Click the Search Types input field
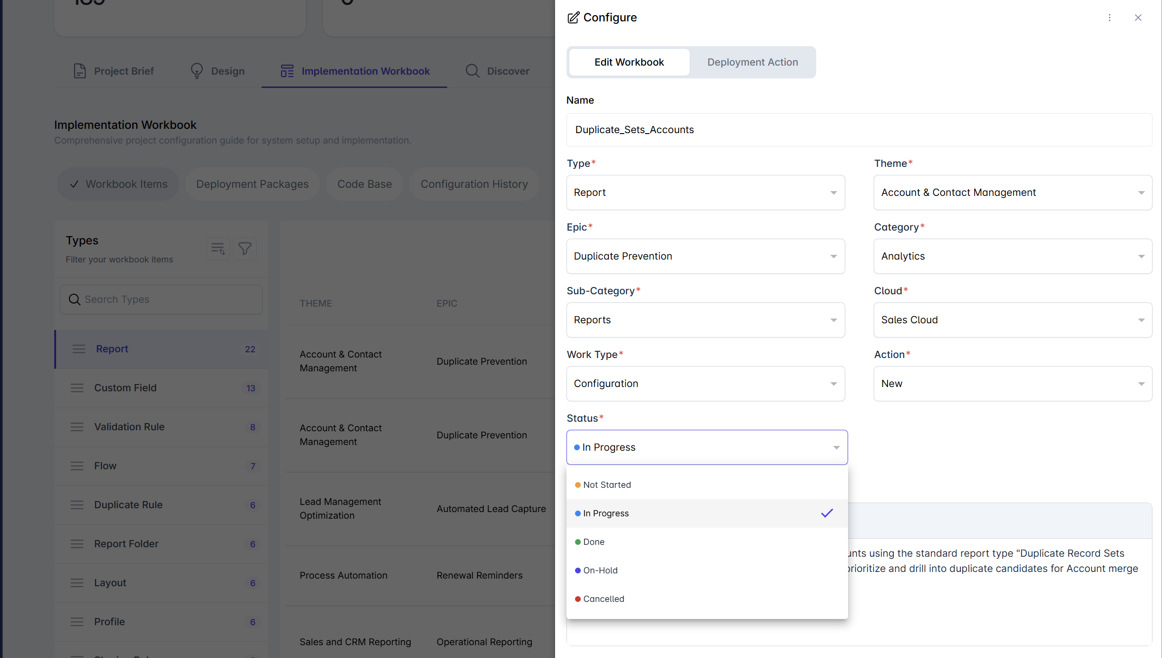 click(161, 300)
